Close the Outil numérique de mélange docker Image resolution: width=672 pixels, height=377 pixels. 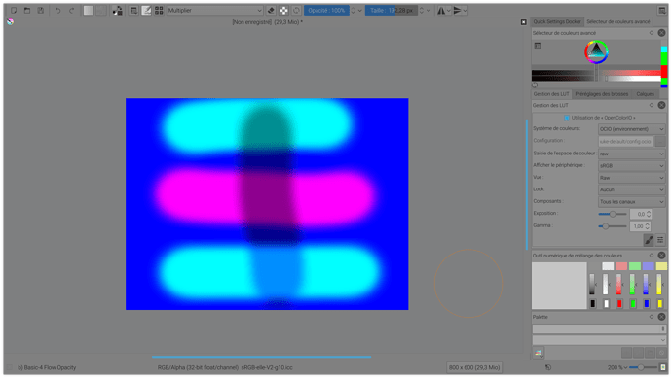point(661,256)
